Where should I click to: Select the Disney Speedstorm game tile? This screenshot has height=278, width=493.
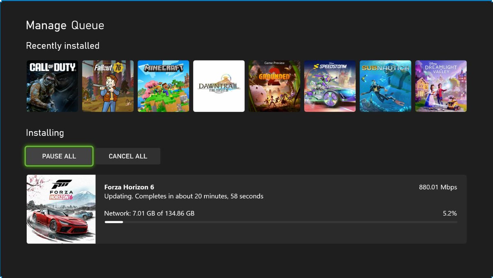click(329, 86)
